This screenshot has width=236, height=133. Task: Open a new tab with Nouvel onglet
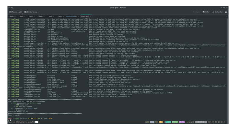(16, 12)
